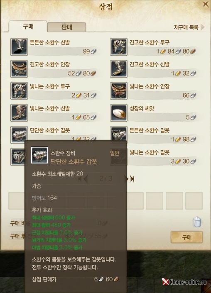This screenshot has width=211, height=293.
Task: Go to the next shop page arrow
Action: tap(127, 179)
